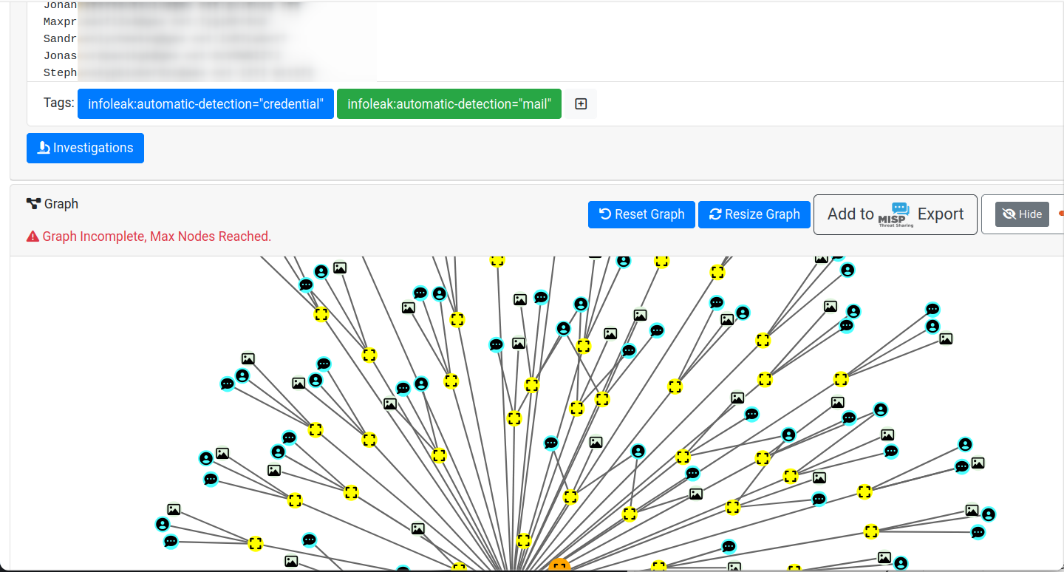Select the credential automatic-detection tag
The width and height of the screenshot is (1064, 572).
pos(205,104)
